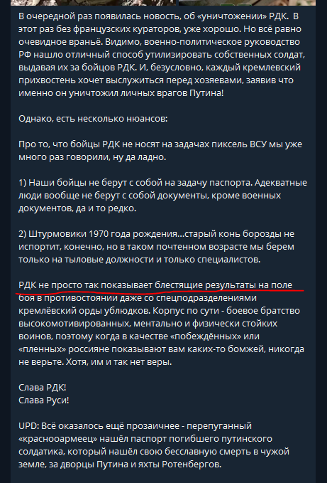Click the text "Слава РДК!"

pos(43,388)
